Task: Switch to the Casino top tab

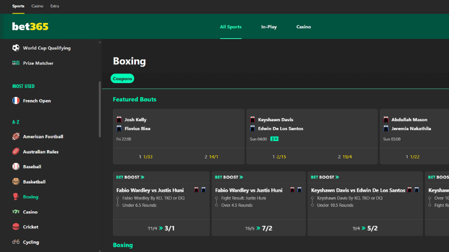Action: pos(37,6)
